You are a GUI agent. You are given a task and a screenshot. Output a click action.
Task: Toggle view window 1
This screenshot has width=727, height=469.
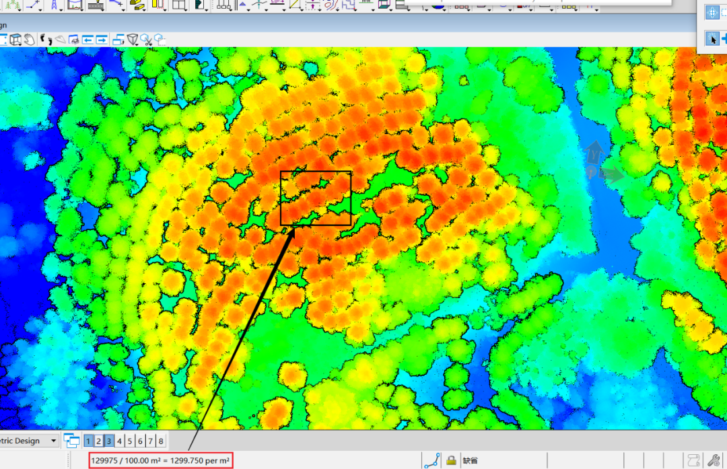pyautogui.click(x=88, y=441)
